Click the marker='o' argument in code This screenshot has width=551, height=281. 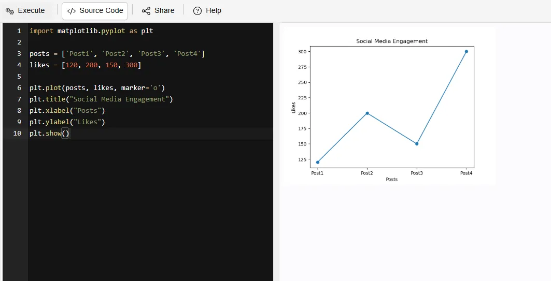pyautogui.click(x=141, y=87)
